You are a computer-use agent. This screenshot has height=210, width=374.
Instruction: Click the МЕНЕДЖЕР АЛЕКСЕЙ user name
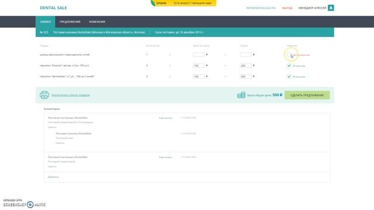tap(312, 8)
